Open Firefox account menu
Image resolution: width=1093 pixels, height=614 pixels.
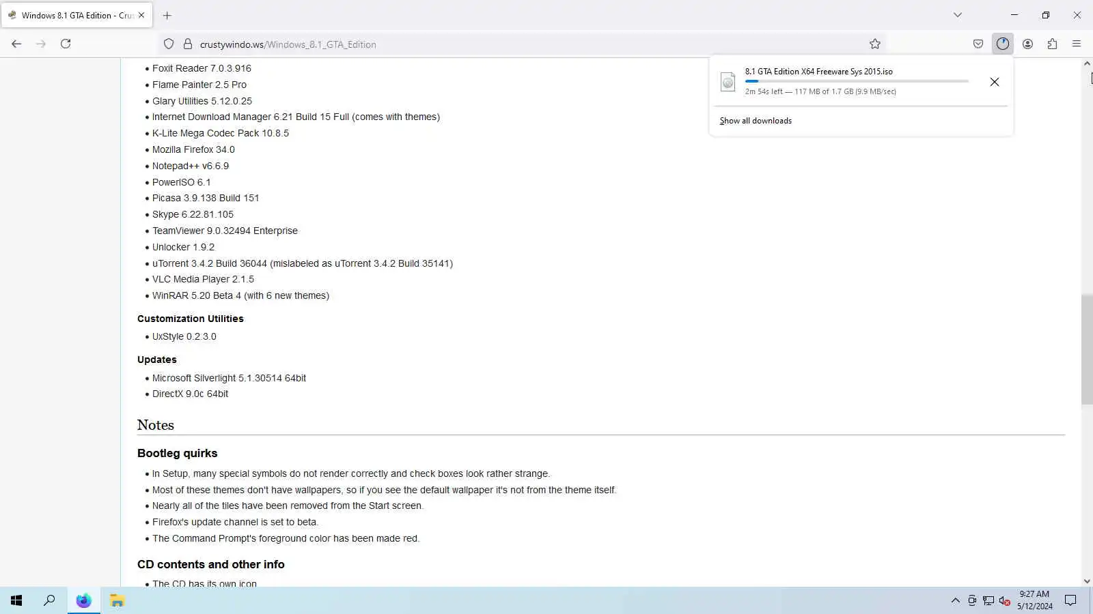(x=1027, y=44)
